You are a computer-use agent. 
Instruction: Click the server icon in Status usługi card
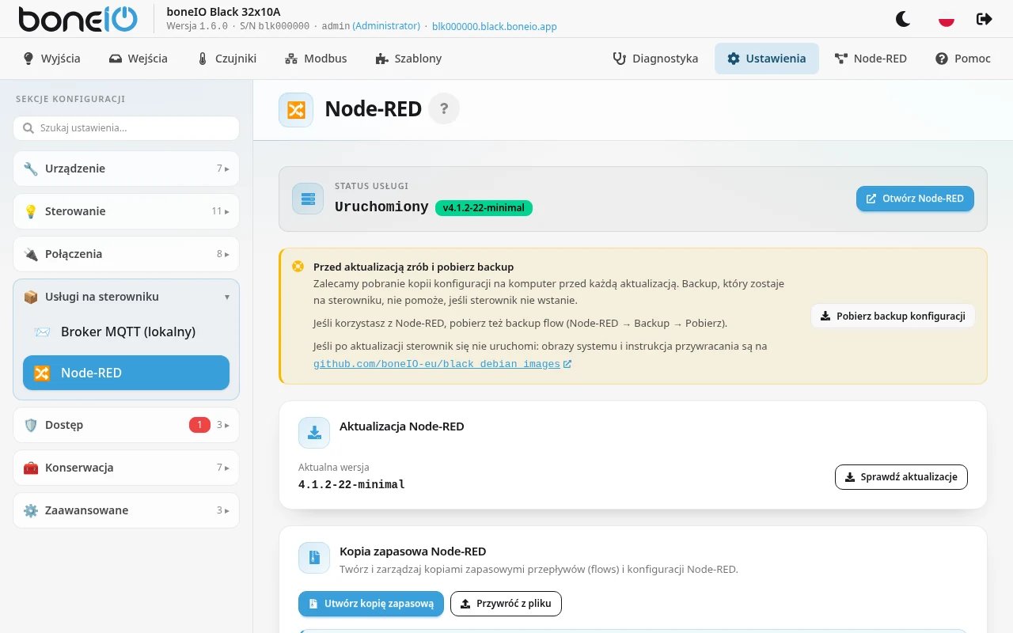tap(308, 199)
